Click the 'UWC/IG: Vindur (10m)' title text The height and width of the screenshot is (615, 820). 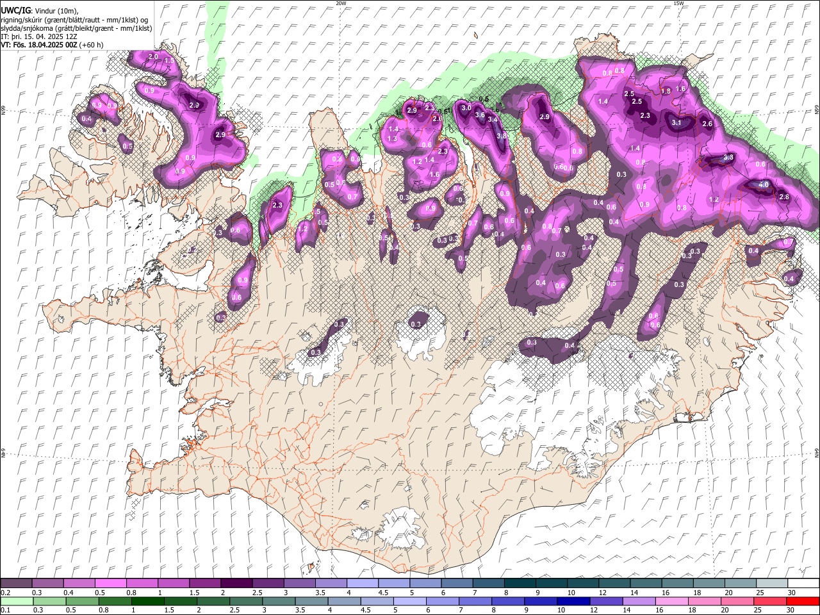(x=40, y=11)
